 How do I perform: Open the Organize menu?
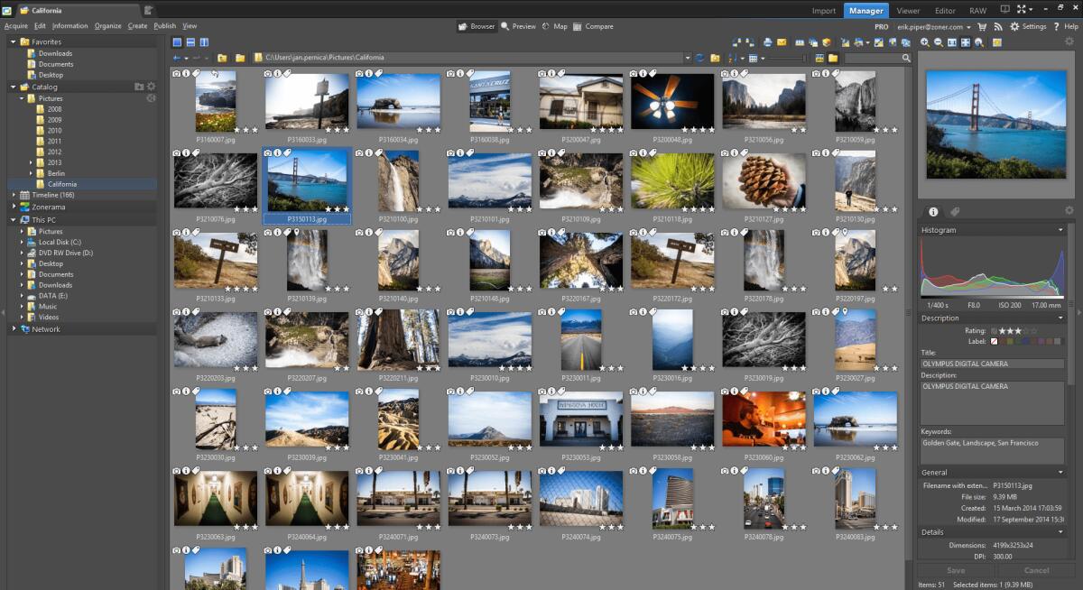(x=107, y=26)
